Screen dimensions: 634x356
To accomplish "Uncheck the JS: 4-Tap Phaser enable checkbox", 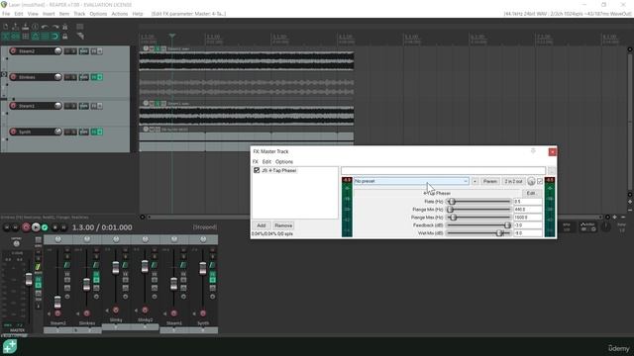I will tap(257, 170).
